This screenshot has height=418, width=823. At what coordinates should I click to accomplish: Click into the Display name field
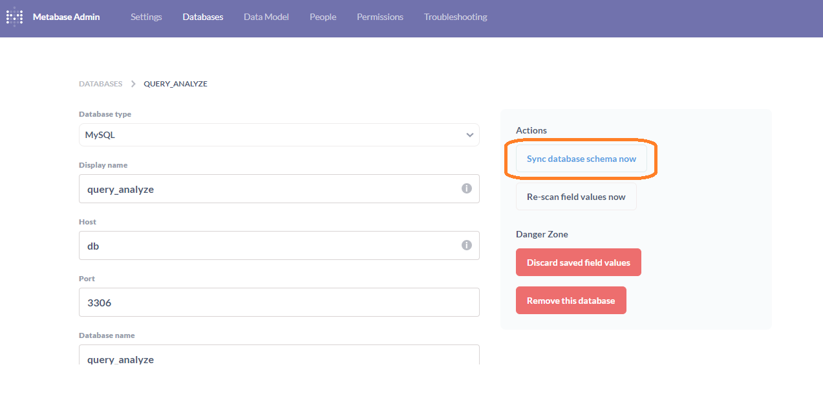[x=279, y=188]
